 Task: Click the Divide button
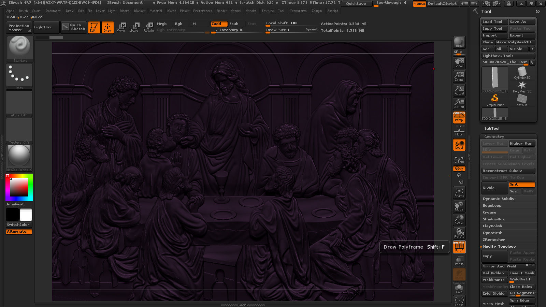[494, 188]
